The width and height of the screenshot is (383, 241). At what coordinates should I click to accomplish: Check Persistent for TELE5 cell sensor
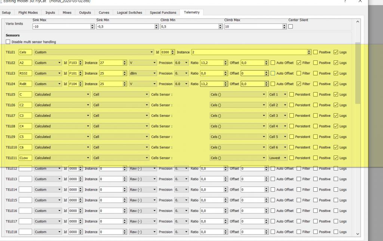292,94
